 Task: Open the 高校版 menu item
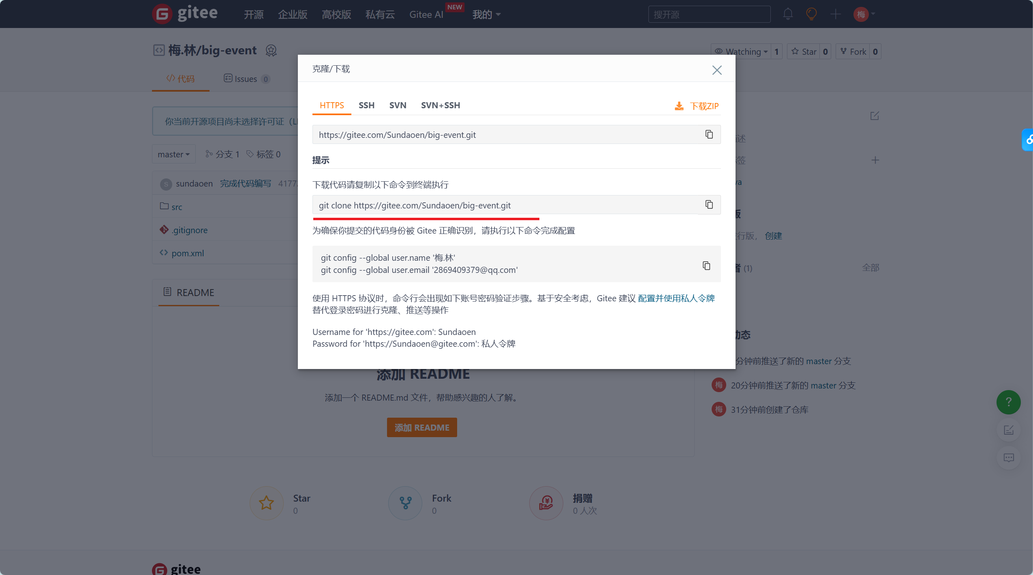[336, 15]
